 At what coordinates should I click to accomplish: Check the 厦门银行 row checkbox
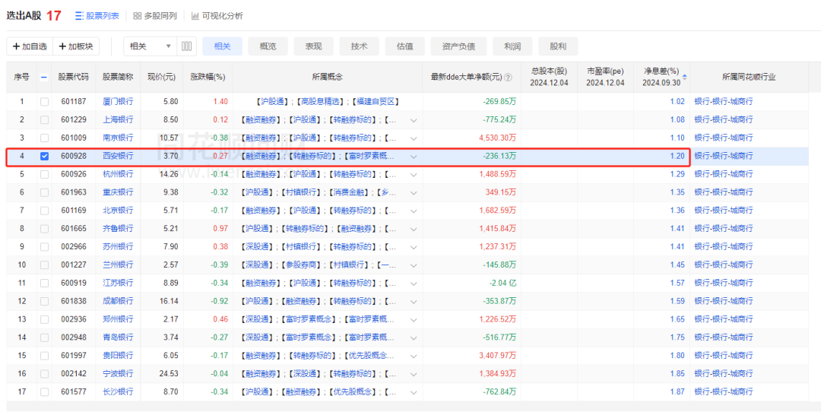point(44,102)
